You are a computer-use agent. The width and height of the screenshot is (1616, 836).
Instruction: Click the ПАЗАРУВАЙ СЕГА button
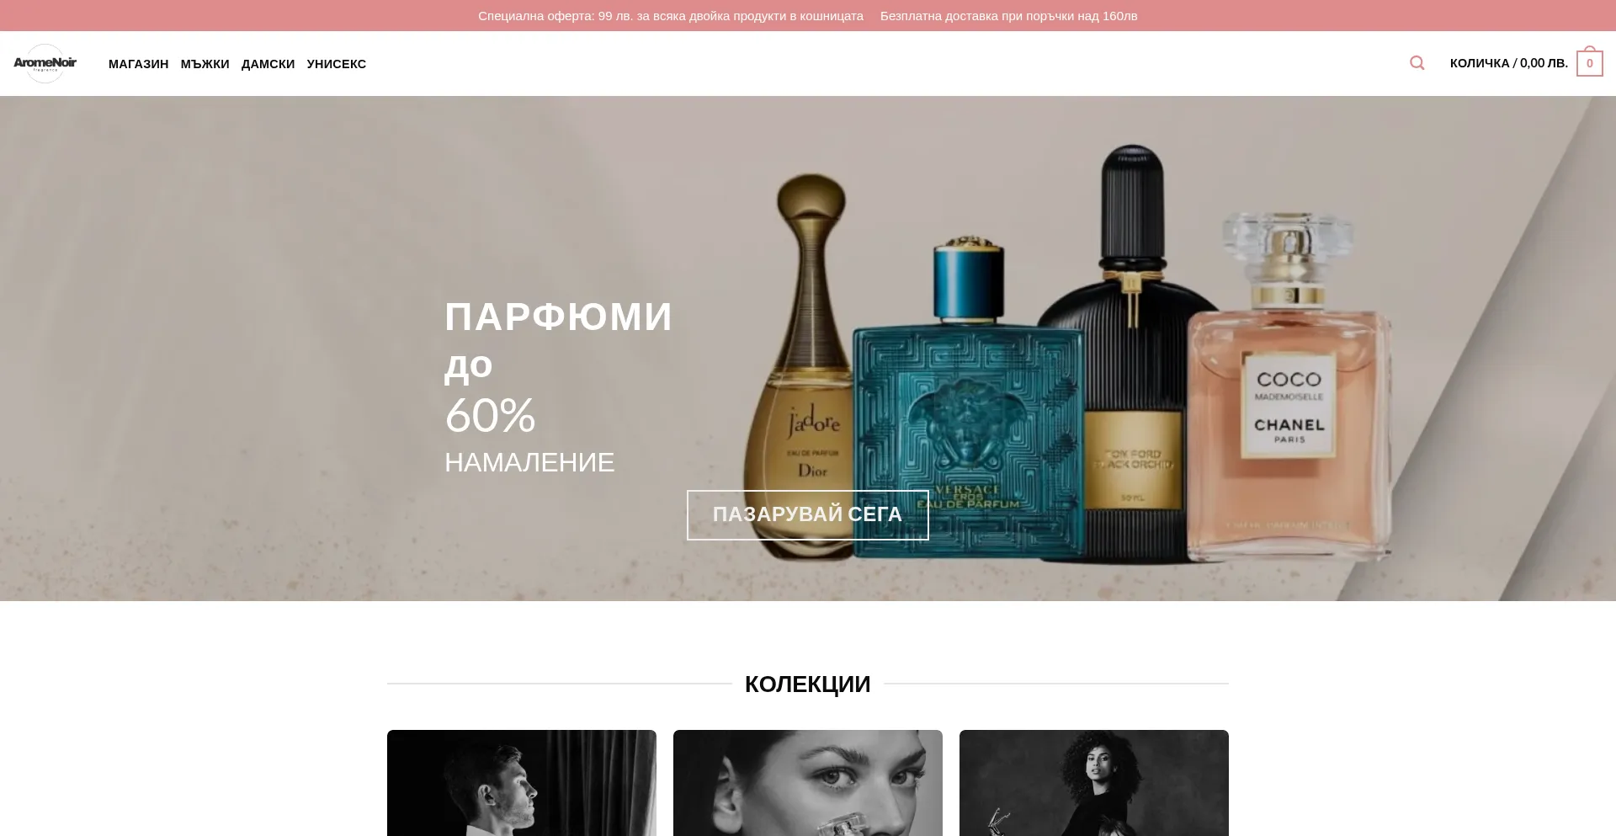807,514
